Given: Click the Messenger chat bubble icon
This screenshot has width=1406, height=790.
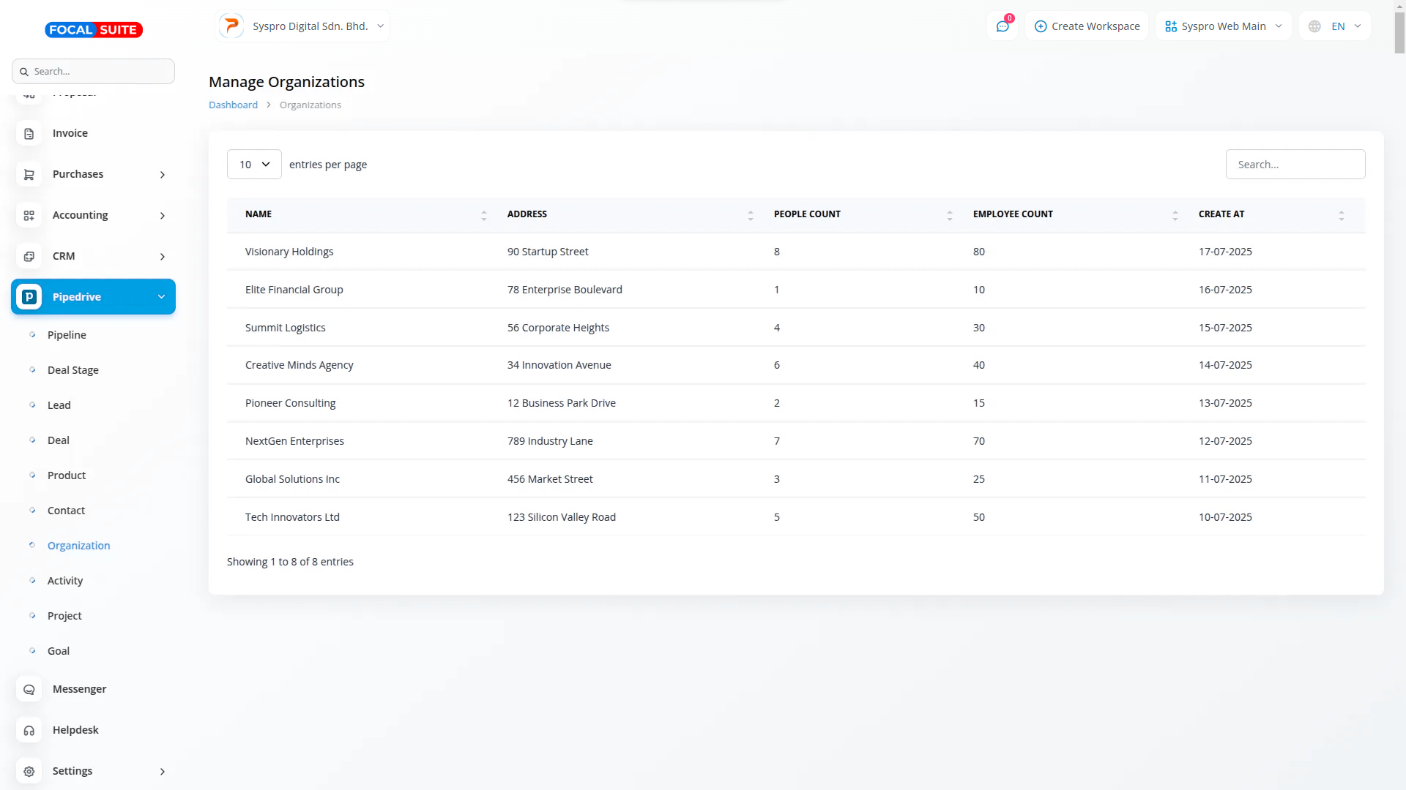Looking at the screenshot, I should tap(29, 690).
